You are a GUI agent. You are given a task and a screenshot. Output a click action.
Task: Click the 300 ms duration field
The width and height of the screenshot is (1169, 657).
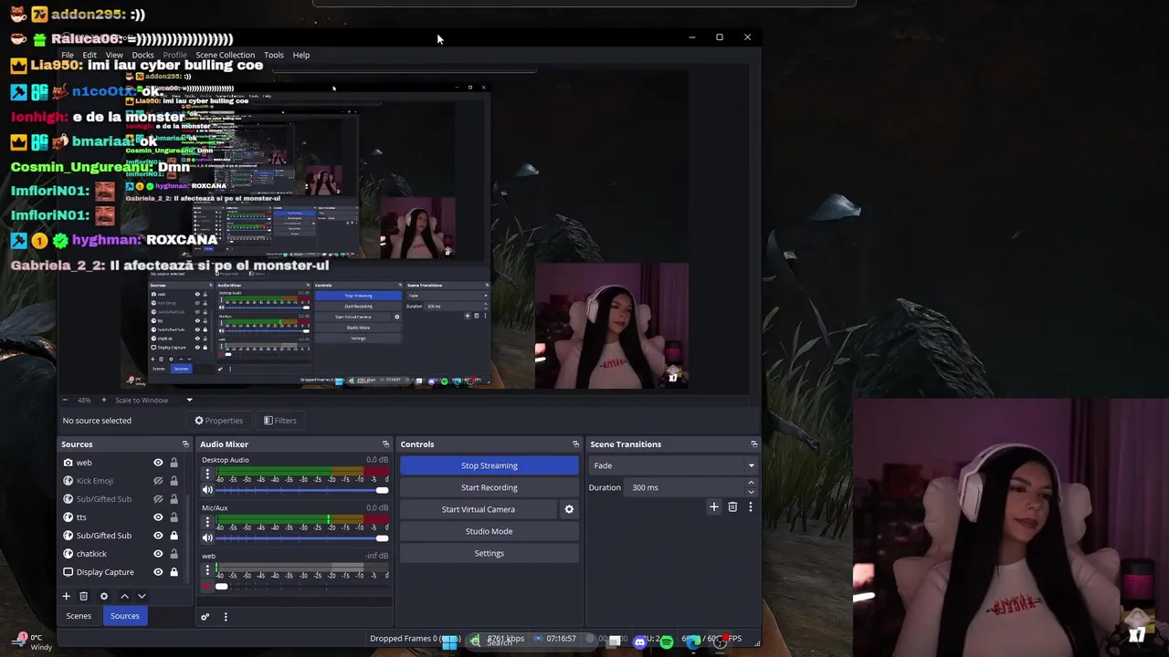coord(685,487)
